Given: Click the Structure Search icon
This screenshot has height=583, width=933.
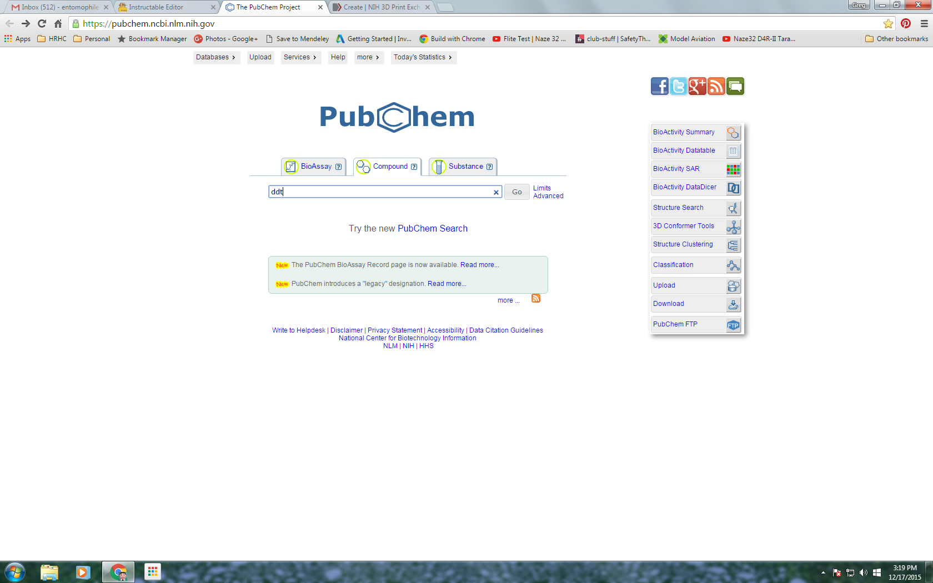Looking at the screenshot, I should pos(733,208).
